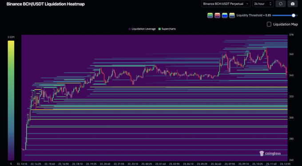Click the vertical liquidation color scale bar
Image resolution: width=302 pixels, height=166 pixels.
pyautogui.click(x=11, y=100)
